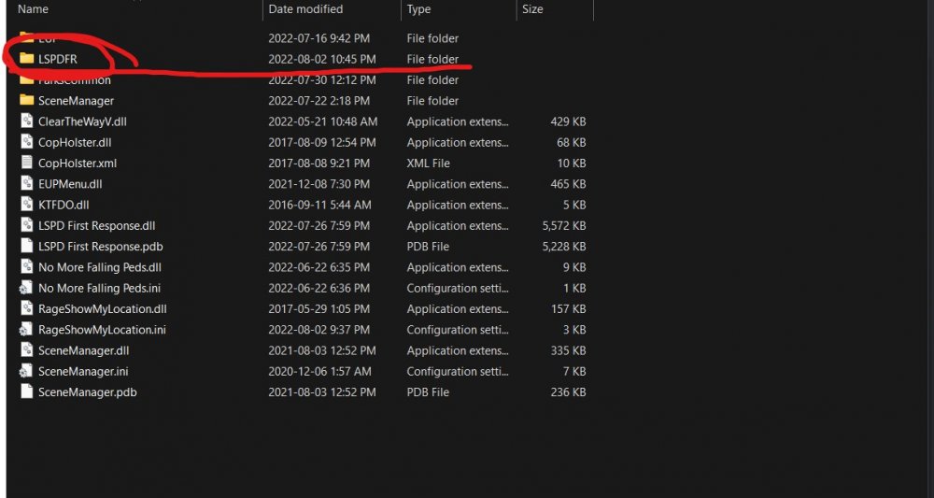Select the SceneManager folder name
934x498 pixels.
click(77, 101)
